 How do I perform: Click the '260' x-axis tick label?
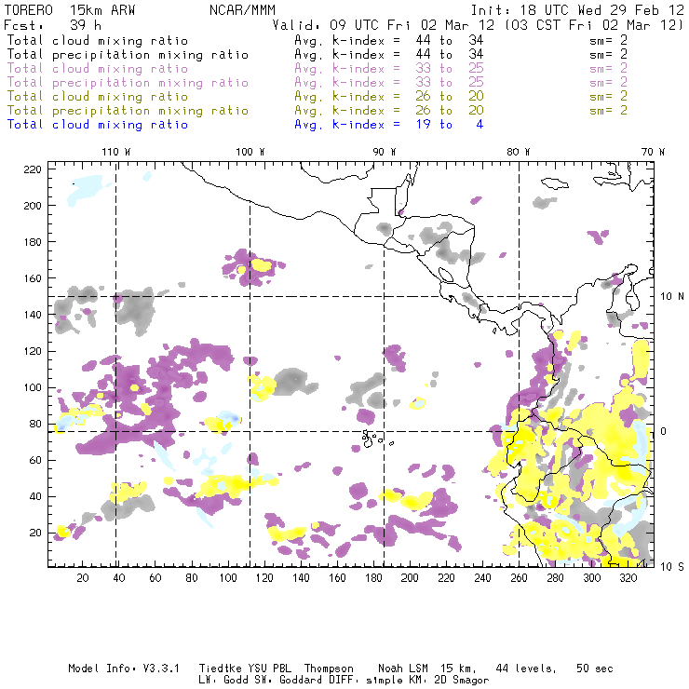(x=519, y=578)
